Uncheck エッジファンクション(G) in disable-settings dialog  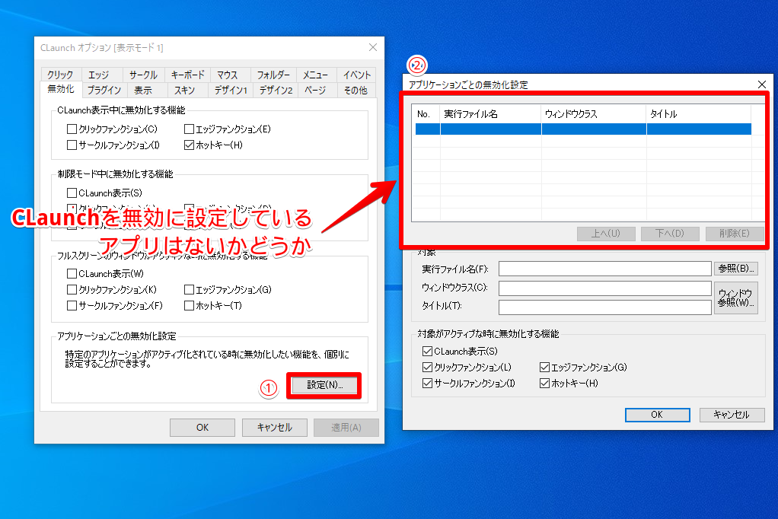click(544, 367)
